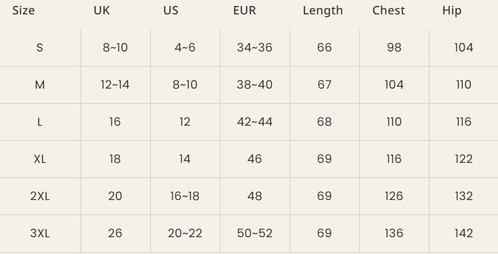The image size is (498, 254).
Task: Click the XL size row label
Action: click(x=40, y=159)
